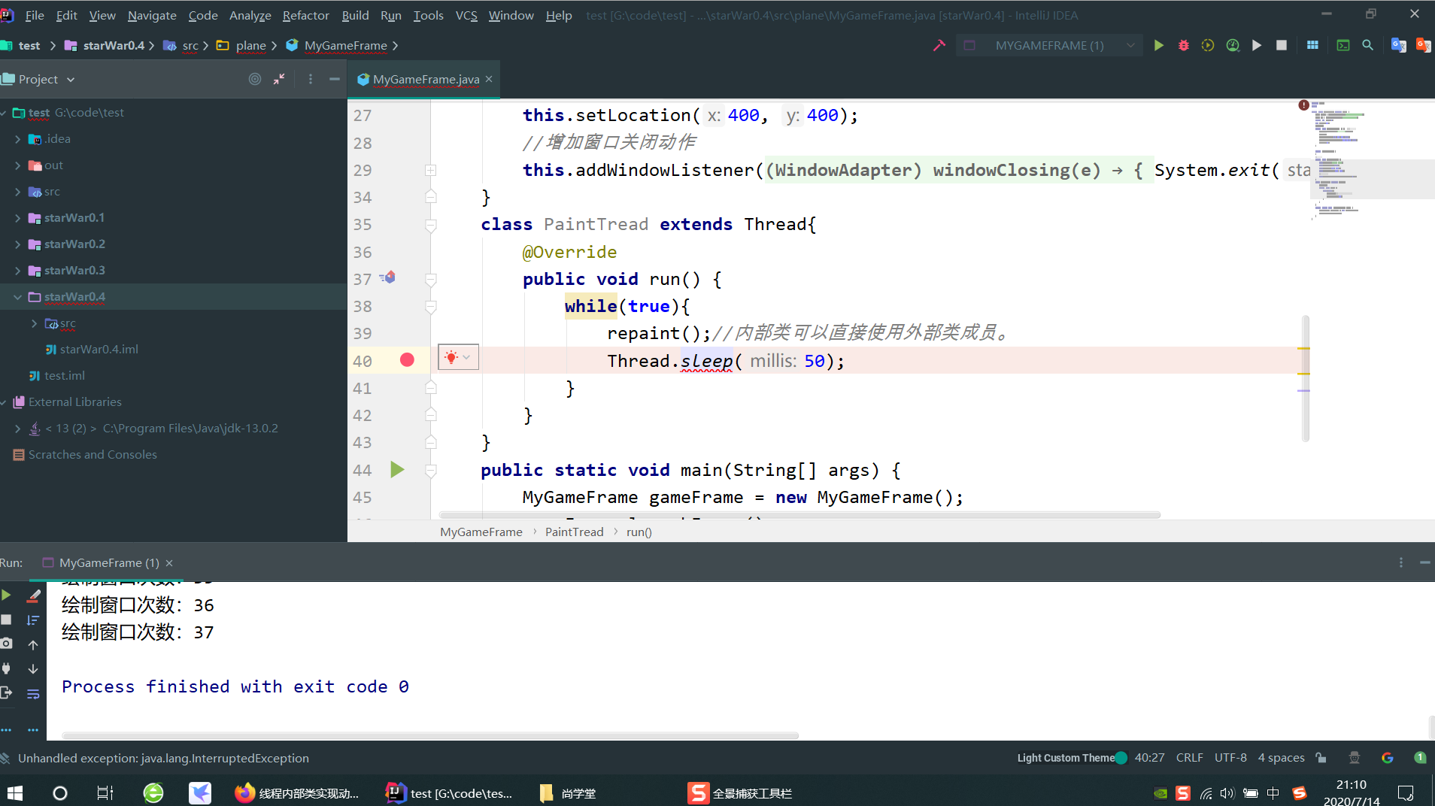1435x806 pixels.
Task: Click the orange translate icon
Action: [1424, 45]
